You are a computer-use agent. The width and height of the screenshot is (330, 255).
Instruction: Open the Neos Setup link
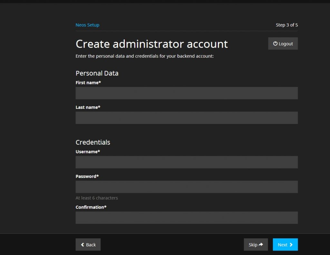click(x=87, y=25)
